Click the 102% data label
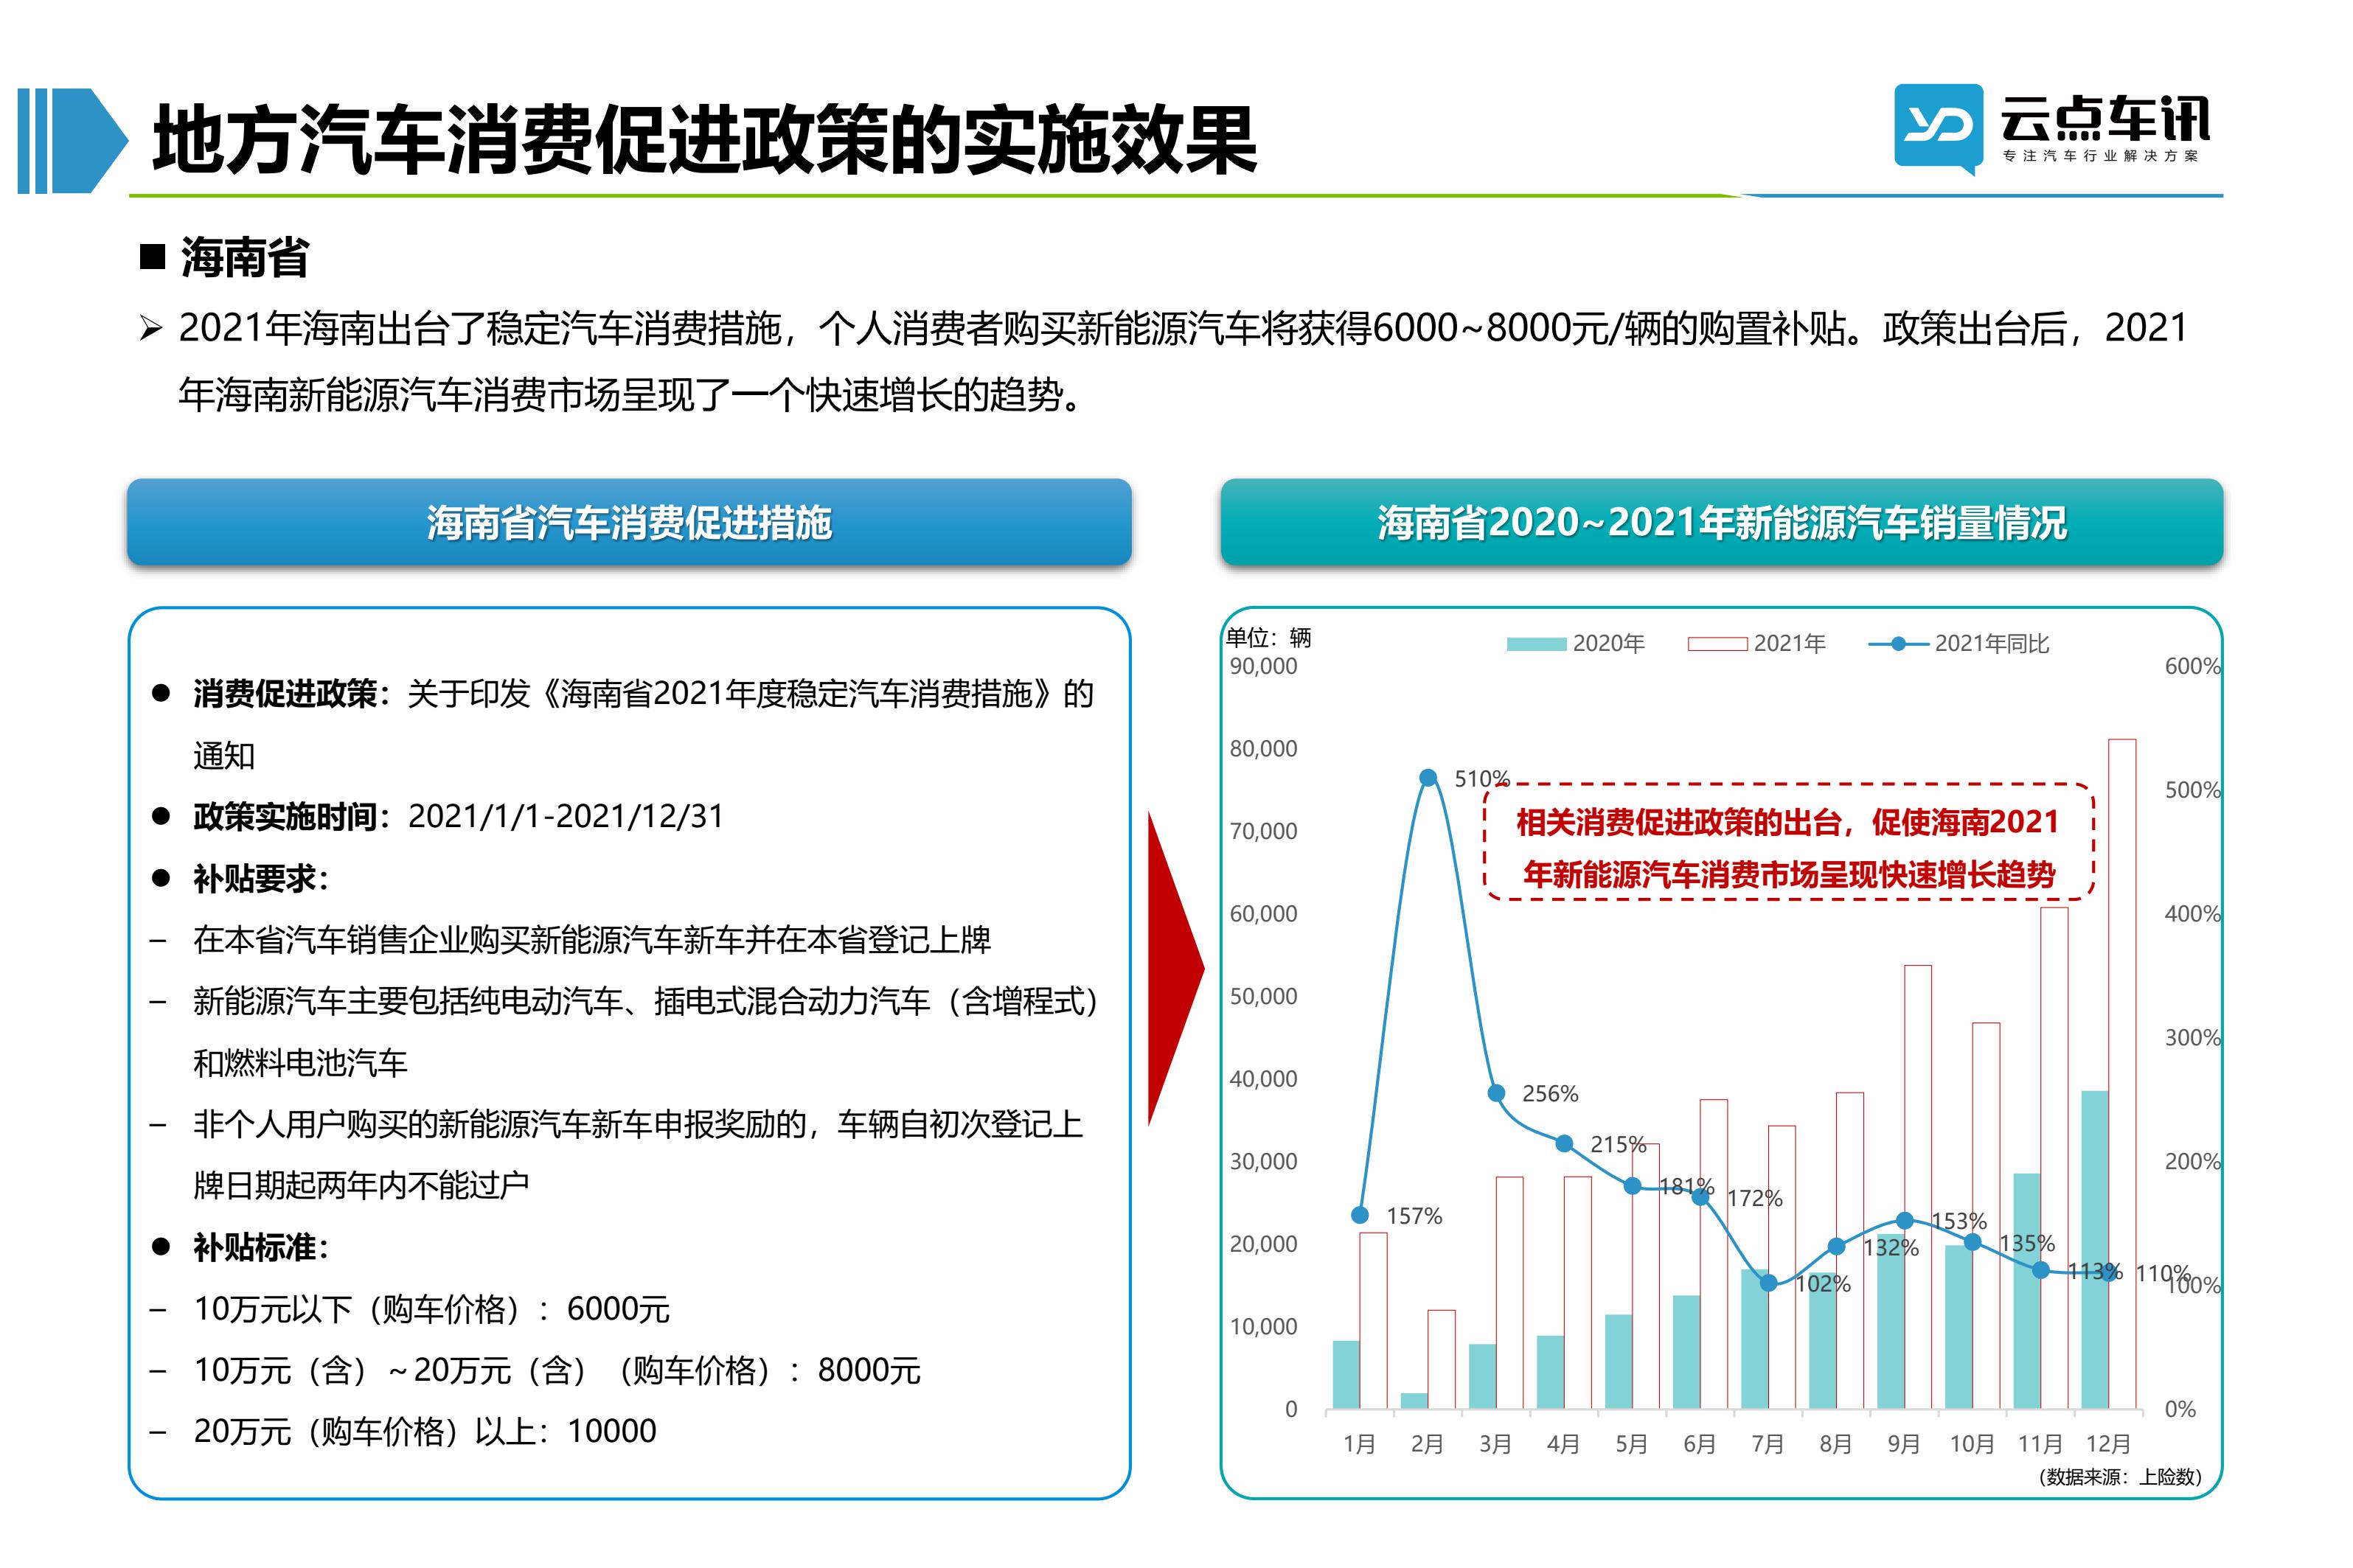Screen dimensions: 2353x1568 pyautogui.click(x=1823, y=1284)
